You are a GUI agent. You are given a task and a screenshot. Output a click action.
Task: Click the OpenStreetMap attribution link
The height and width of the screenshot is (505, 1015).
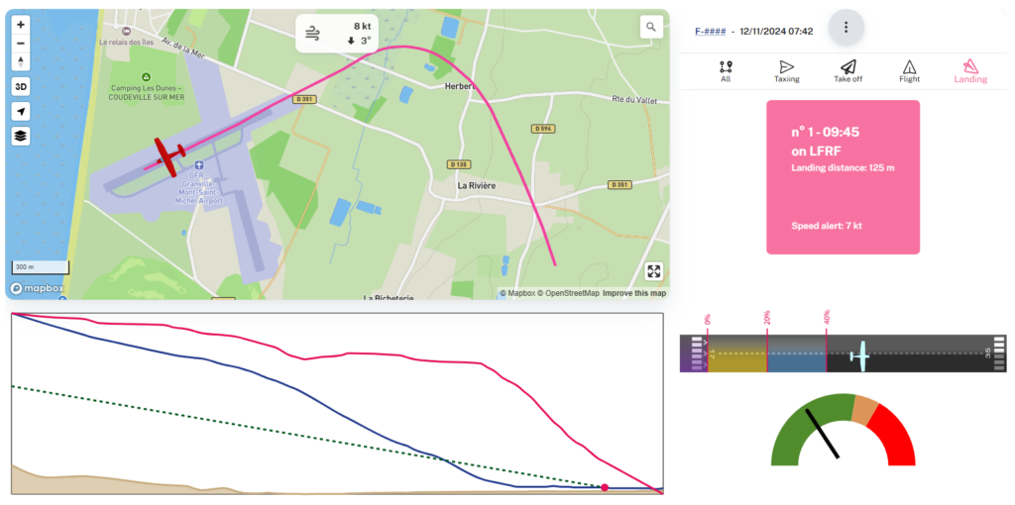click(x=568, y=293)
